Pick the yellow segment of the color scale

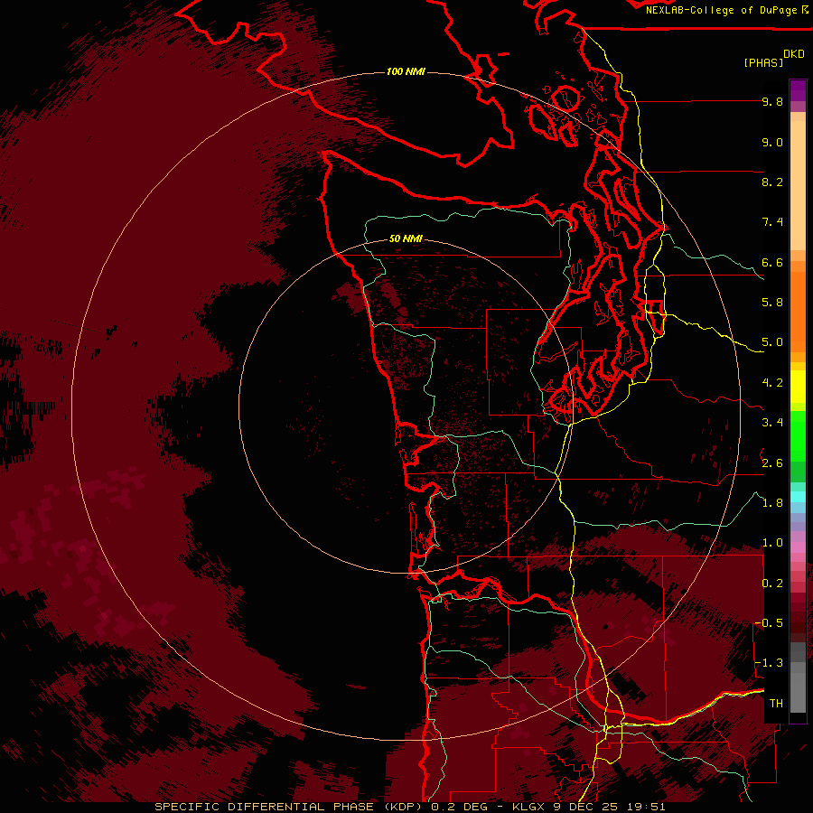click(x=798, y=387)
